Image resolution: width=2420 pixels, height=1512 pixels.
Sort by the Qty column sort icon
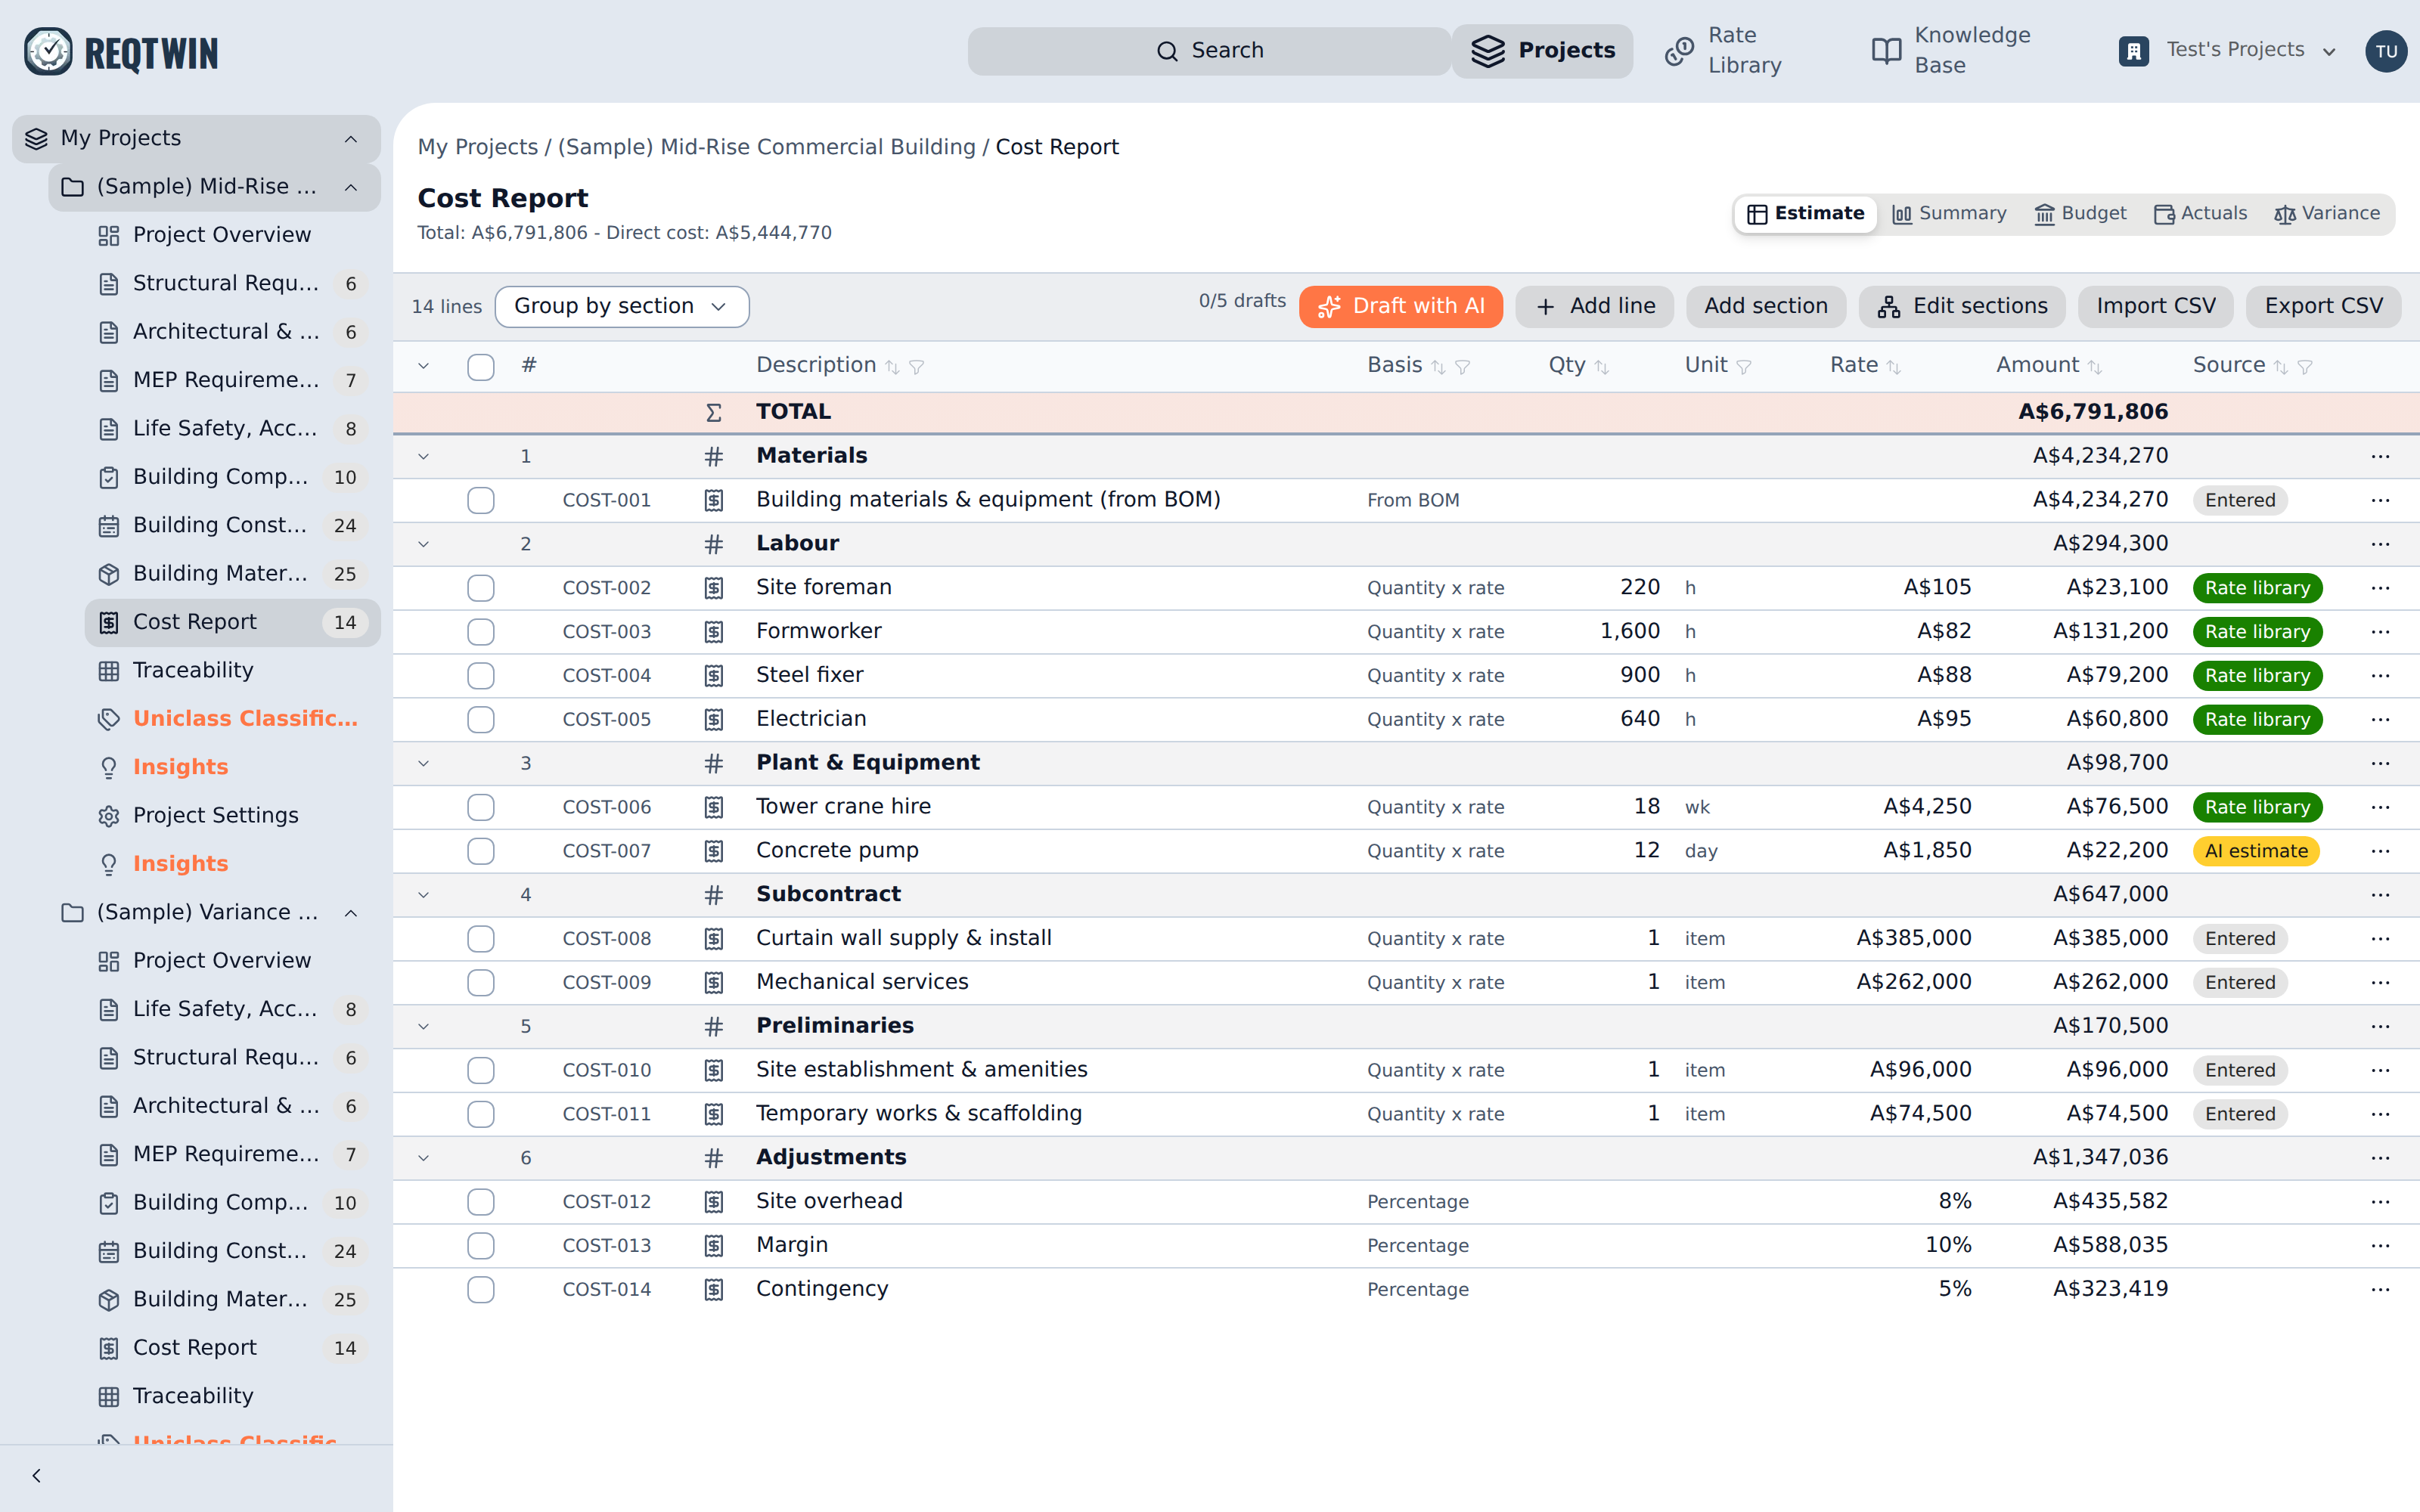(1602, 367)
